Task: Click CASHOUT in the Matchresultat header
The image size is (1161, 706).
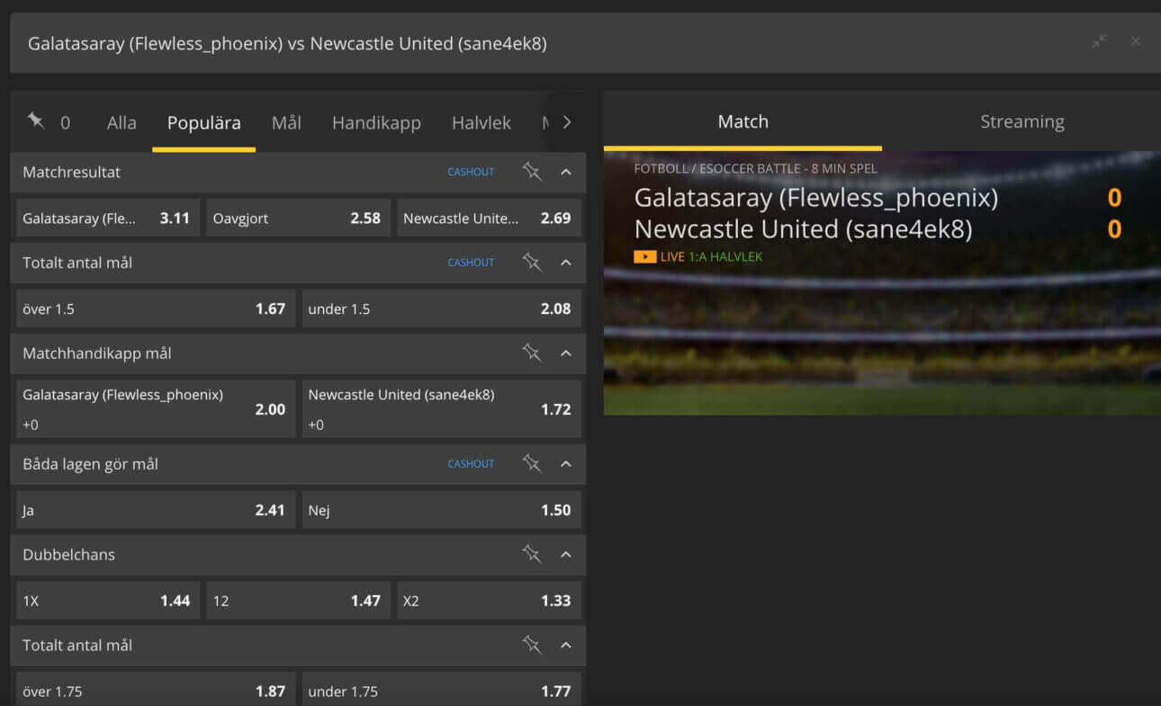Action: coord(471,172)
